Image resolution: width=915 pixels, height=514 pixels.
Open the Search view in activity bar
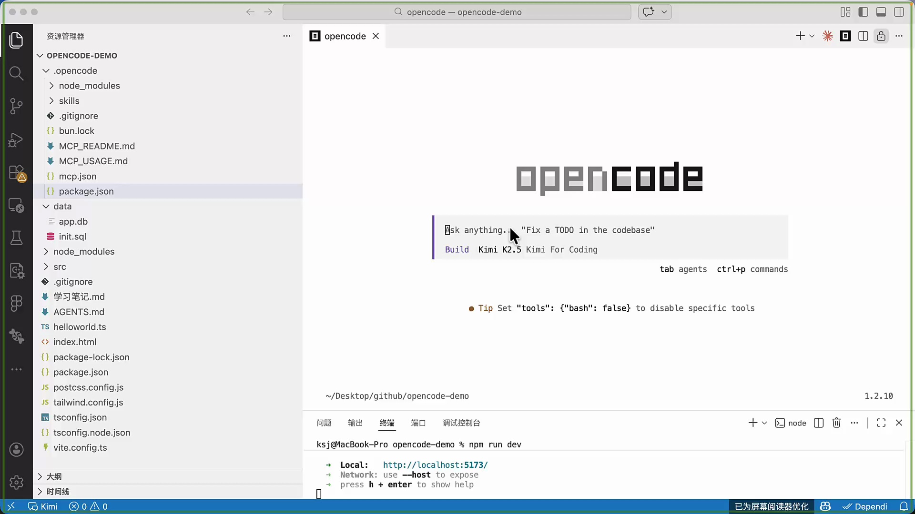point(16,73)
